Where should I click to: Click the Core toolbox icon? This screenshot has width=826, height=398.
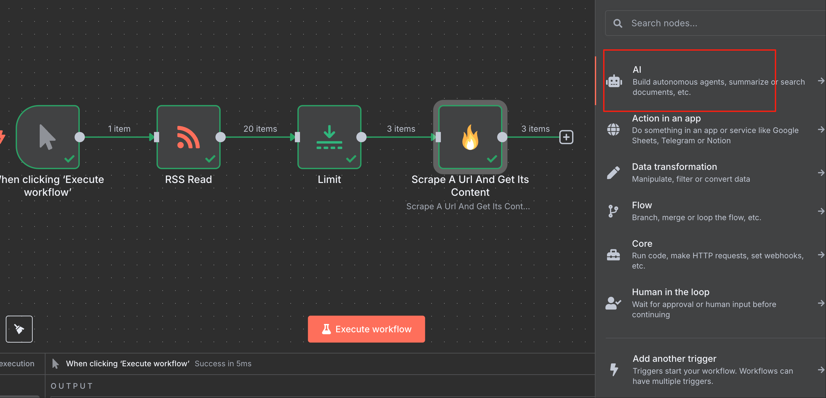(613, 255)
